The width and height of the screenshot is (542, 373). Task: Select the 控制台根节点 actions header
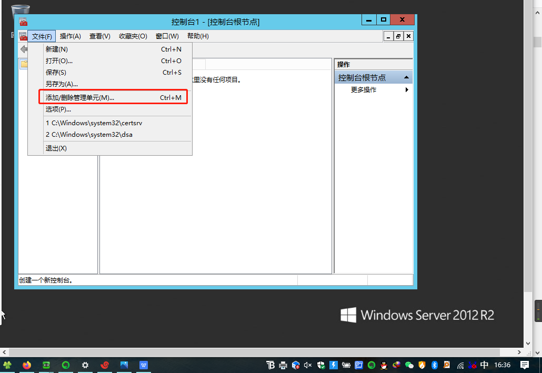373,77
